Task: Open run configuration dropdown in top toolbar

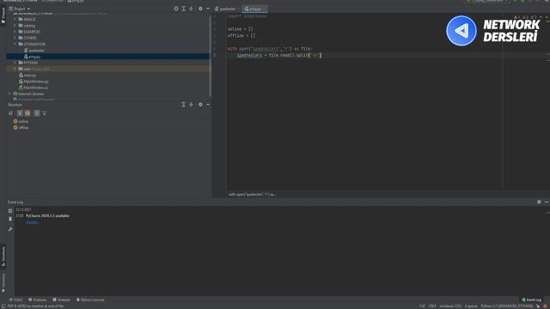Action: 487,1
